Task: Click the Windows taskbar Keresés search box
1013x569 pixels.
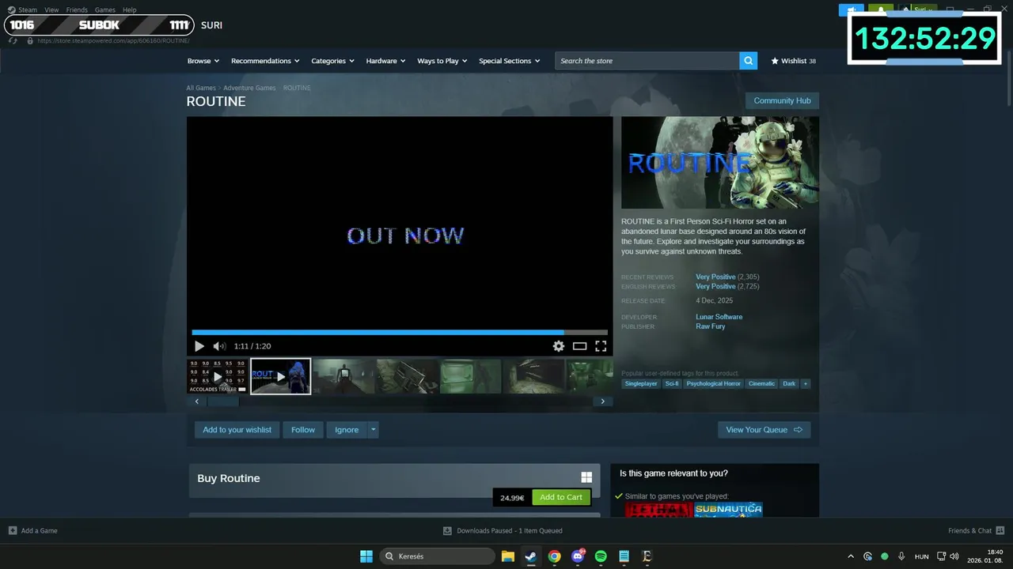Action: tap(437, 556)
